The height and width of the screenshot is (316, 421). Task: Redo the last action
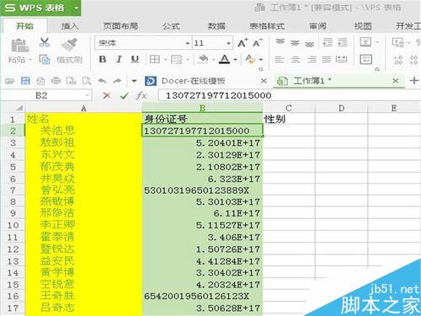(117, 81)
